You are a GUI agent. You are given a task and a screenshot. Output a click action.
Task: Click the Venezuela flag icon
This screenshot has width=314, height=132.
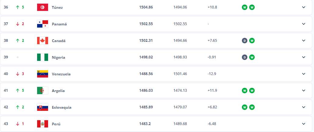pyautogui.click(x=43, y=74)
